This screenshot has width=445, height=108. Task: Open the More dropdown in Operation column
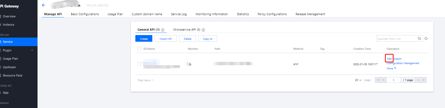tap(391, 69)
